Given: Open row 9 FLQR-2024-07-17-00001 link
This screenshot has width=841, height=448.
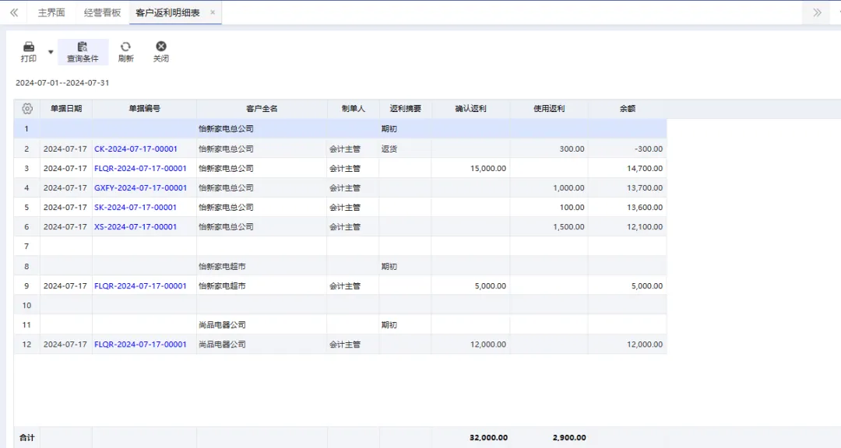Looking at the screenshot, I should click(140, 285).
